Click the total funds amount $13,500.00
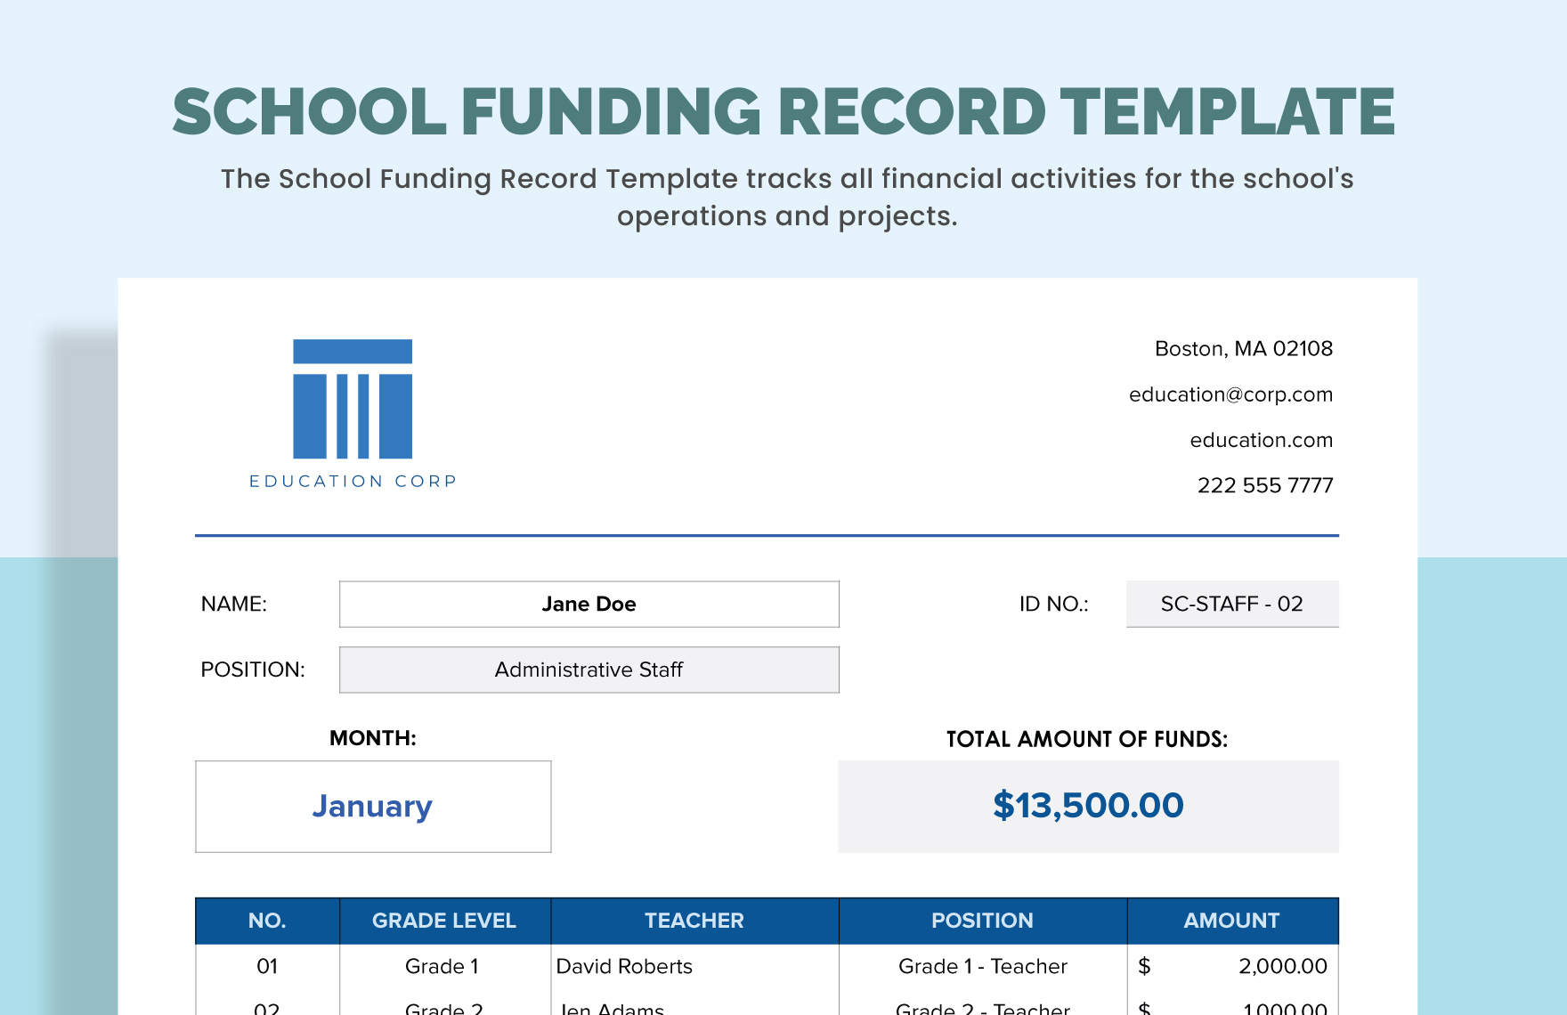The image size is (1567, 1015). tap(1087, 806)
